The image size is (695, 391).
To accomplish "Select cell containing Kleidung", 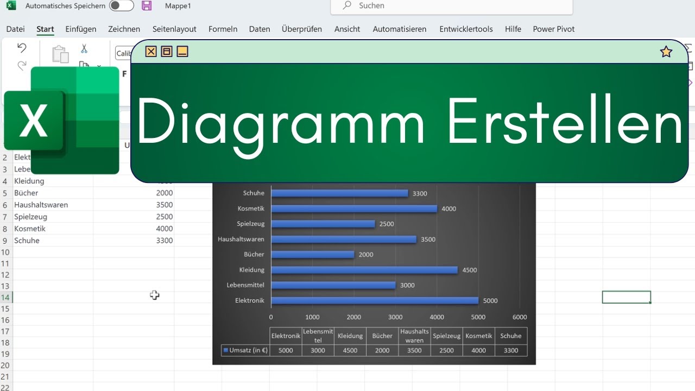I will click(53, 181).
